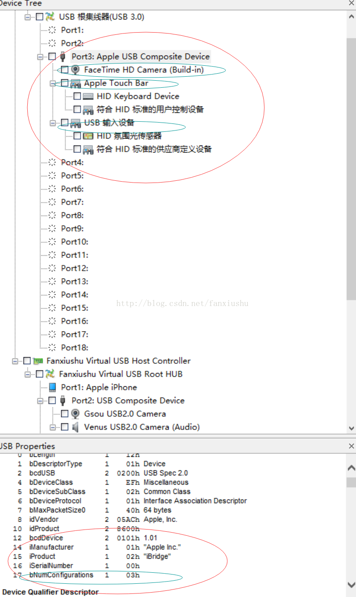Viewport: 356px width, 597px height.
Task: Click USB Properties scrollbar up arrow
Action: (351, 468)
